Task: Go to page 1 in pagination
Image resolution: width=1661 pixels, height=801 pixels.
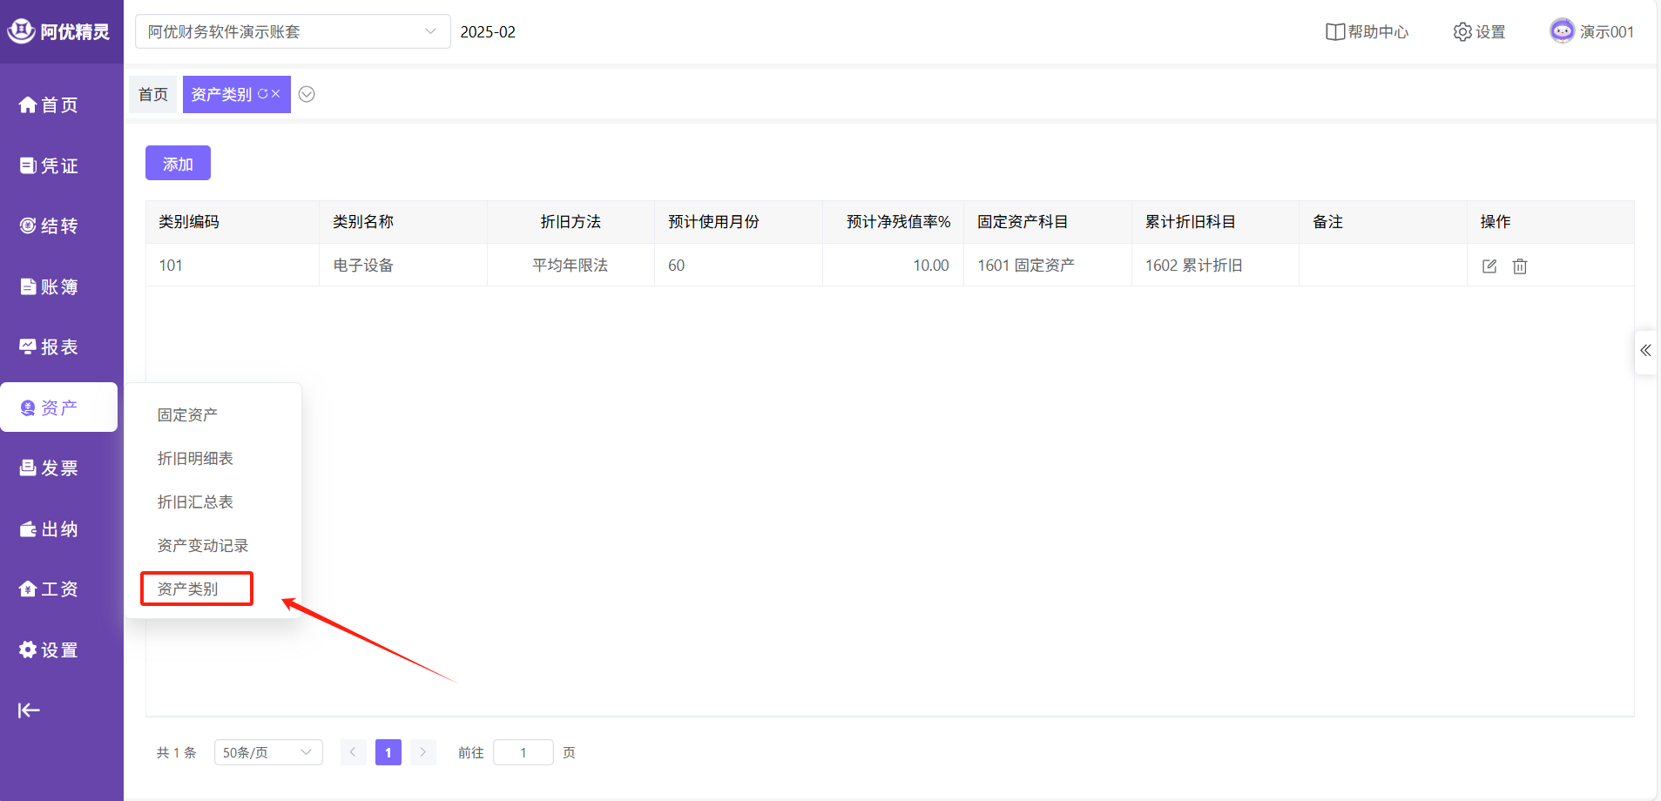Action: (388, 752)
